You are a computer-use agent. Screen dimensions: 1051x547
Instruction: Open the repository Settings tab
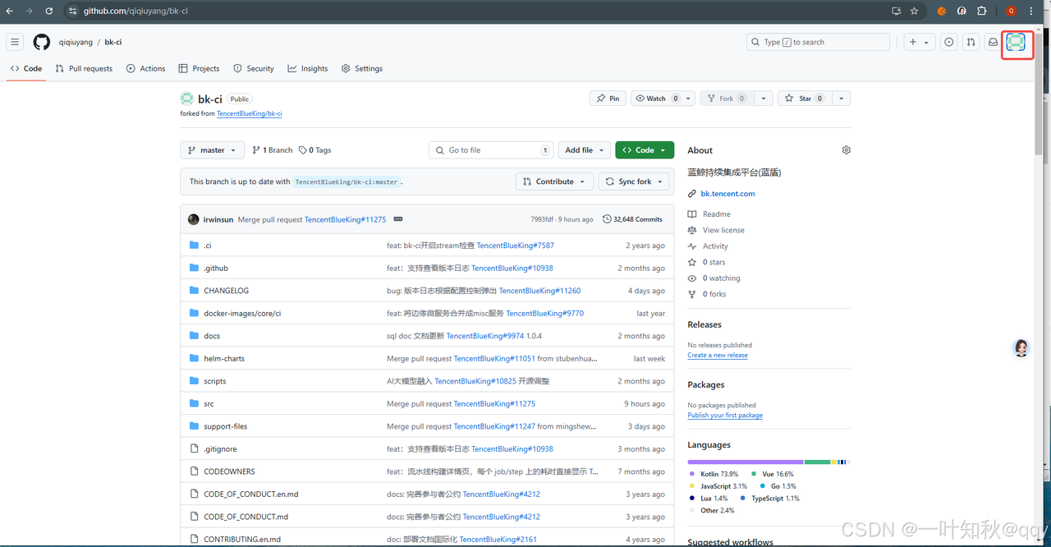coord(362,69)
